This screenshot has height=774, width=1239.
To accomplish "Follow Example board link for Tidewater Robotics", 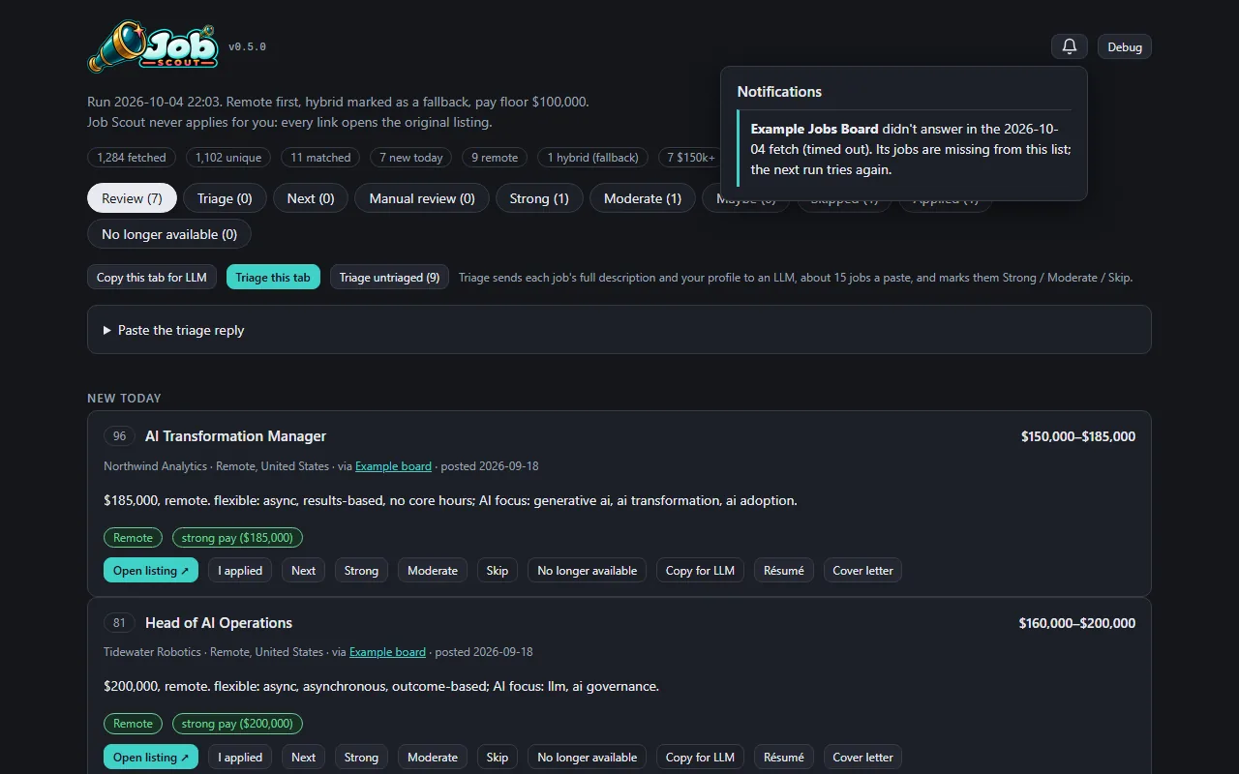I will (387, 652).
